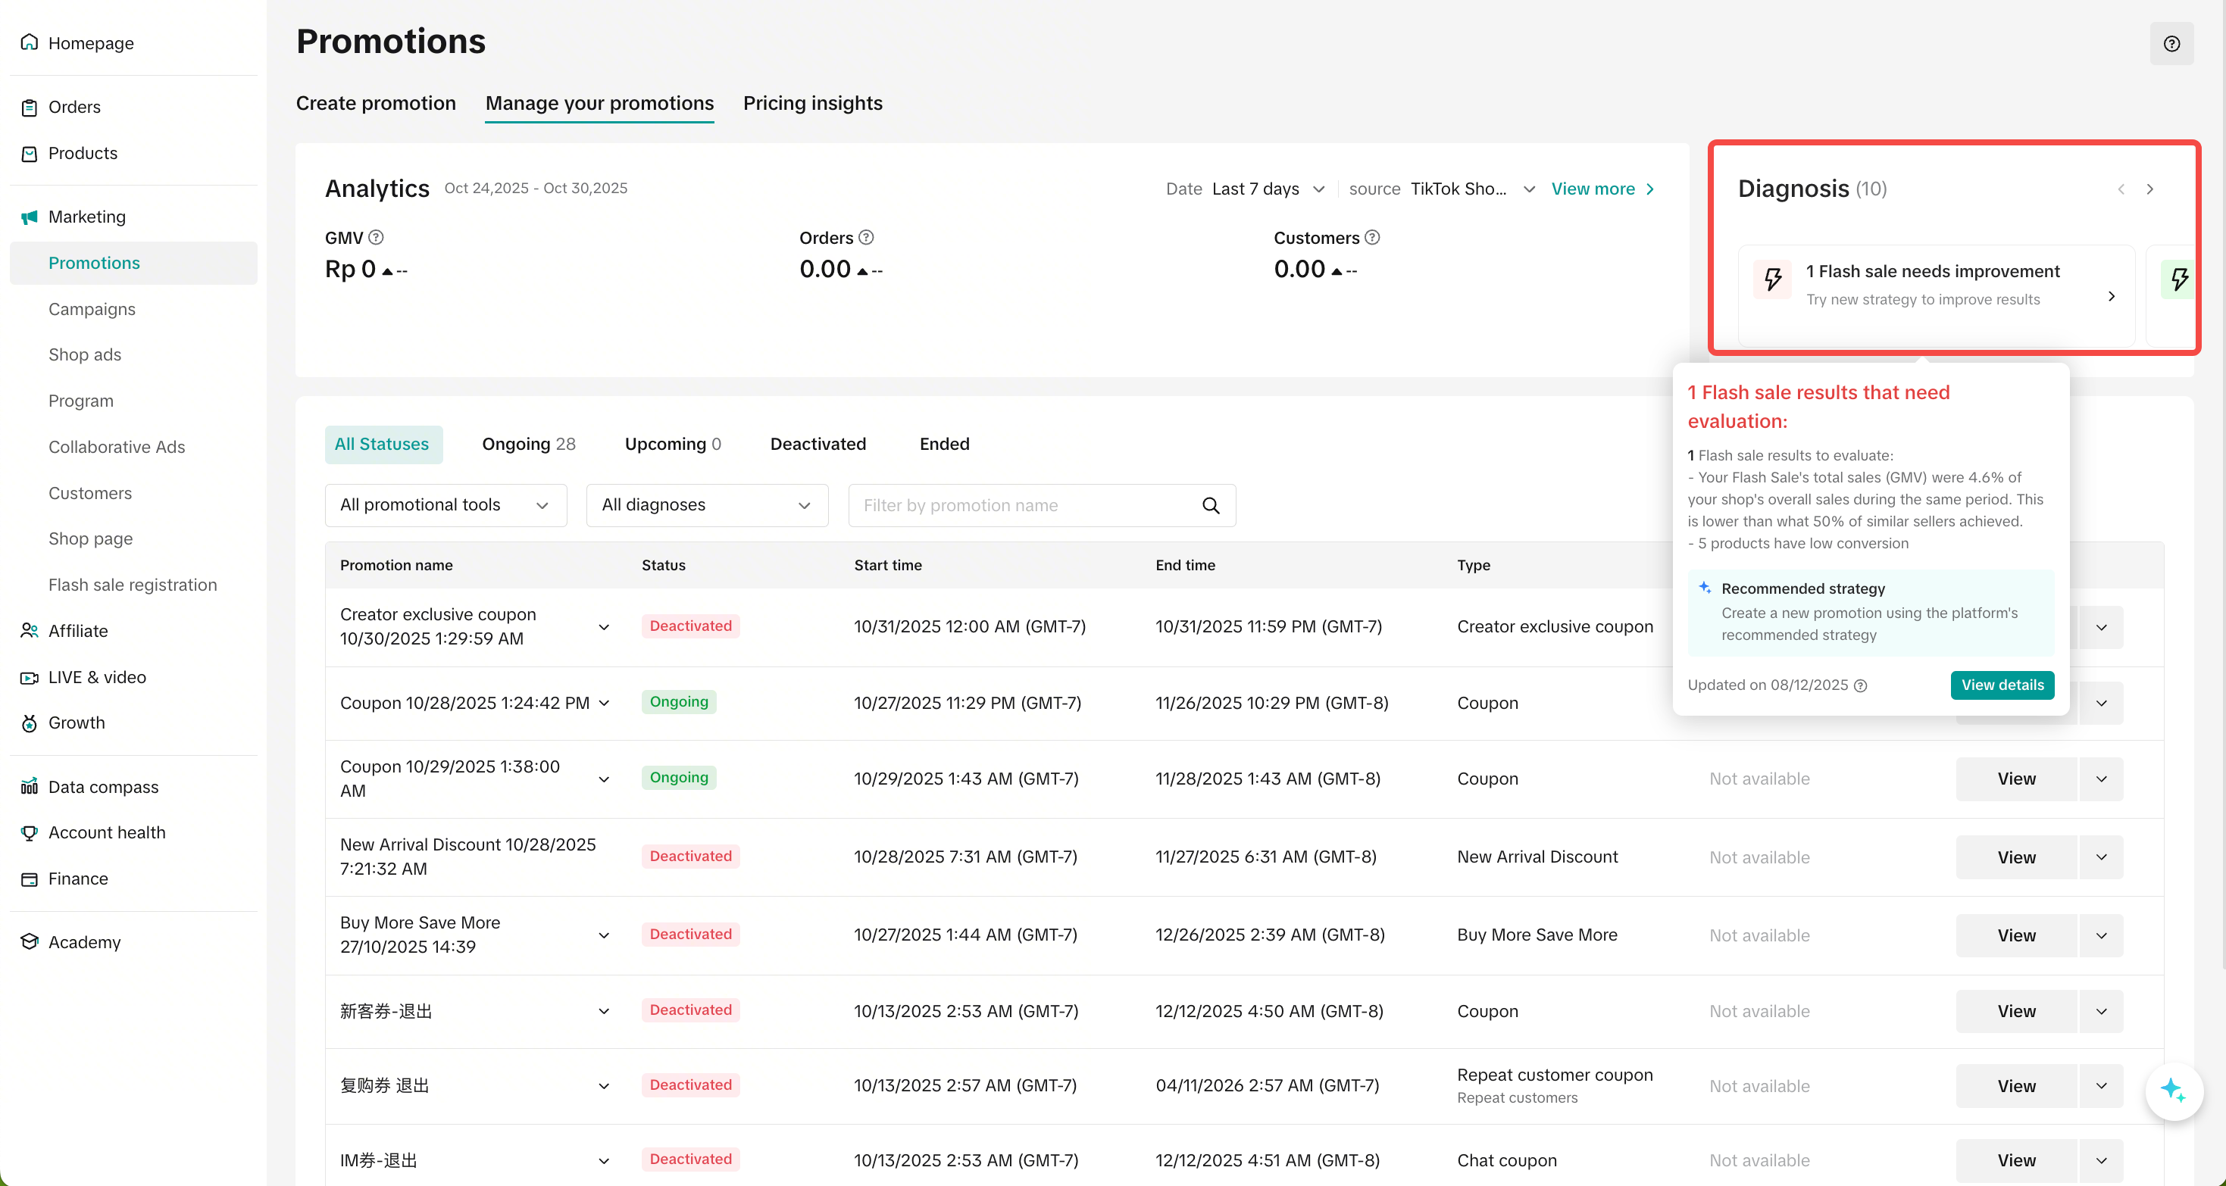The image size is (2226, 1186).
Task: Click the Customers info tooltip icon
Action: (1371, 238)
